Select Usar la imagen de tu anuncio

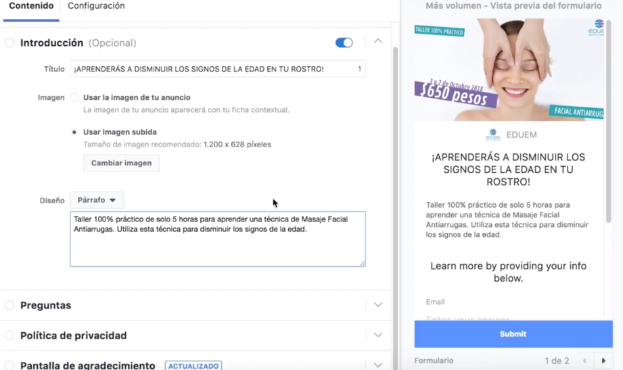(x=74, y=97)
